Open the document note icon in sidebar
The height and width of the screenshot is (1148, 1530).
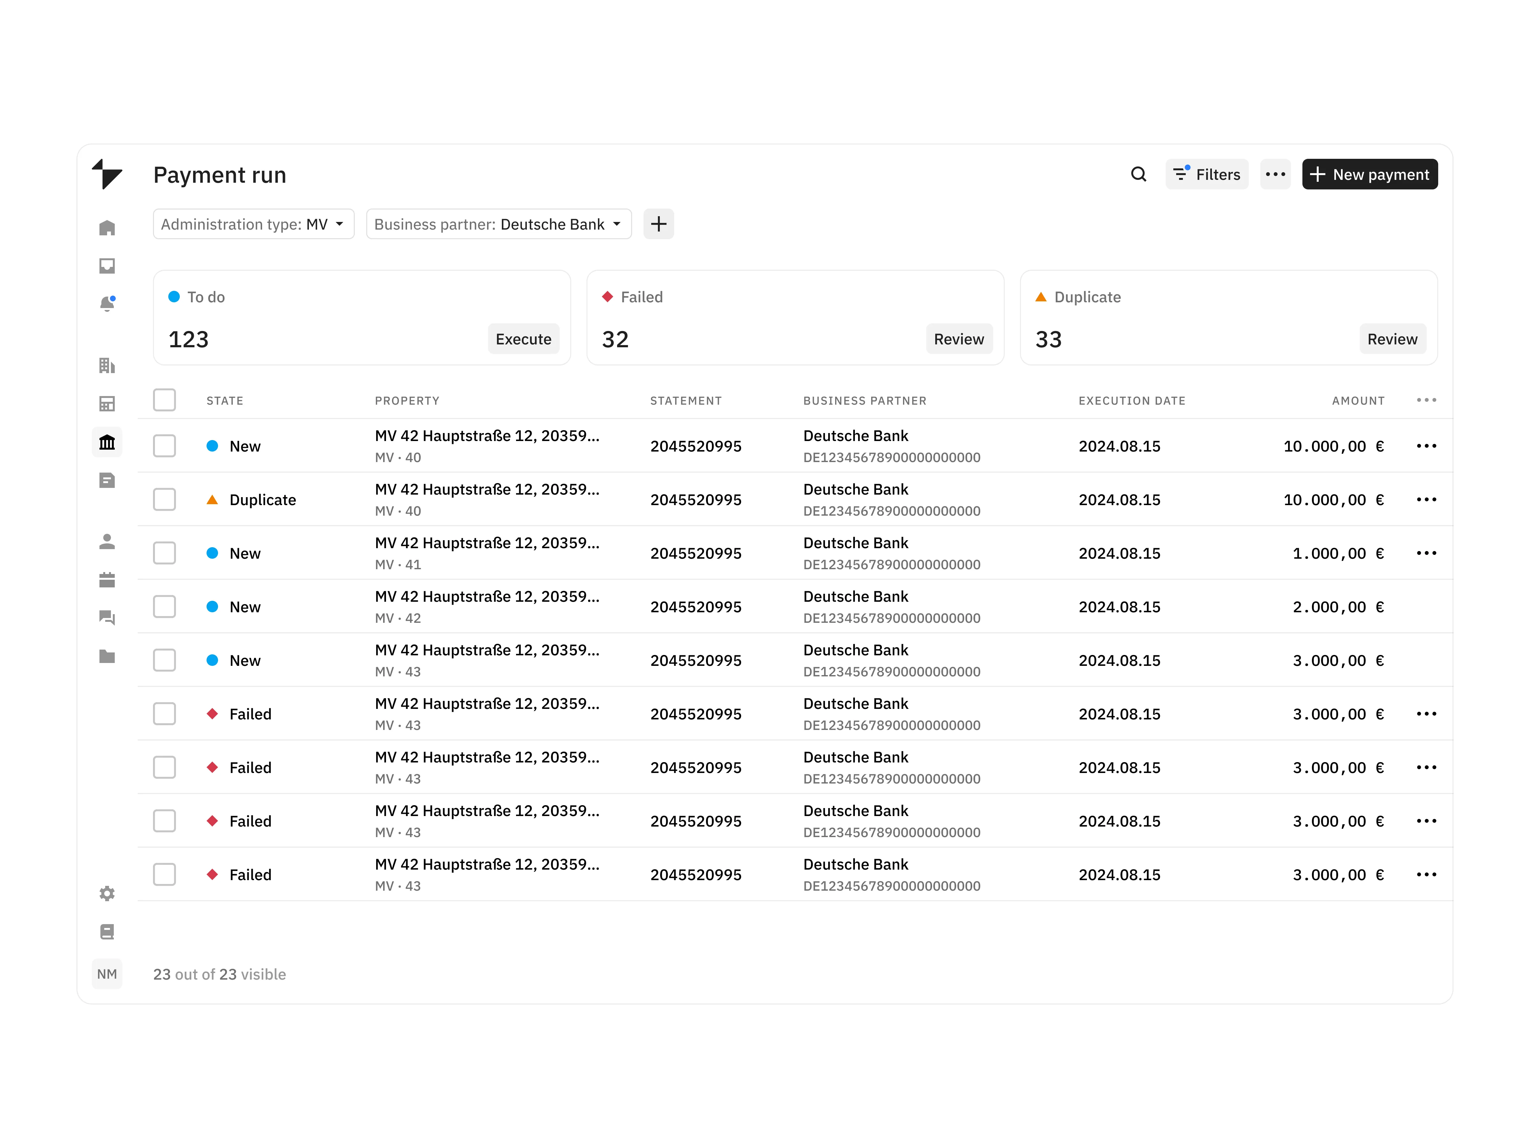coord(107,480)
